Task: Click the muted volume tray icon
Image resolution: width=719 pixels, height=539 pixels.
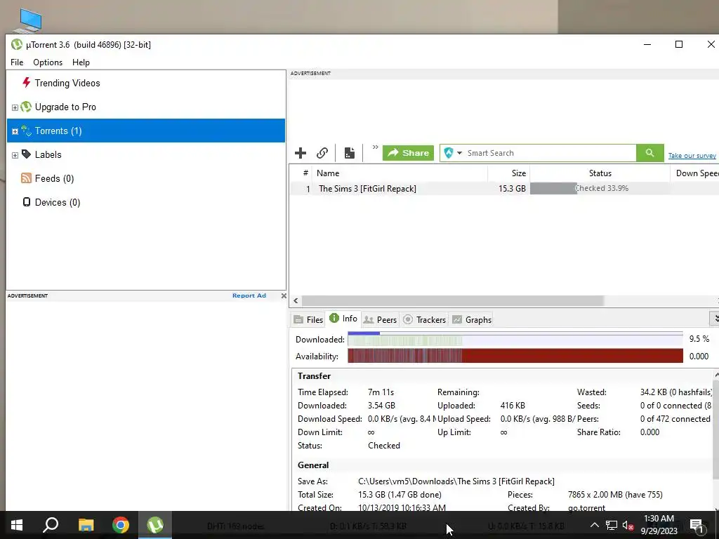Action: click(x=628, y=526)
